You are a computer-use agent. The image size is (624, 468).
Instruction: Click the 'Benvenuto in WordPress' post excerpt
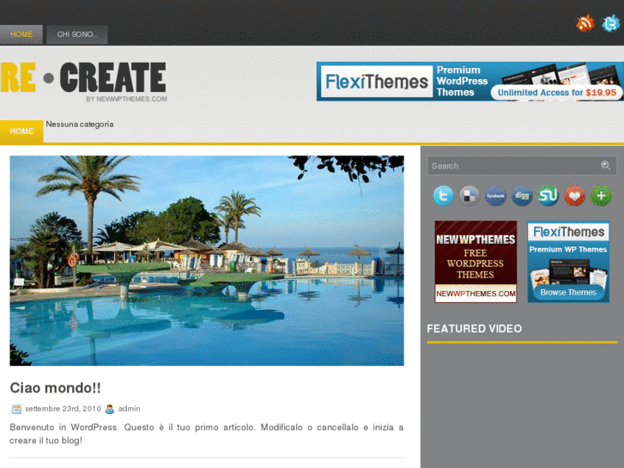(207, 434)
